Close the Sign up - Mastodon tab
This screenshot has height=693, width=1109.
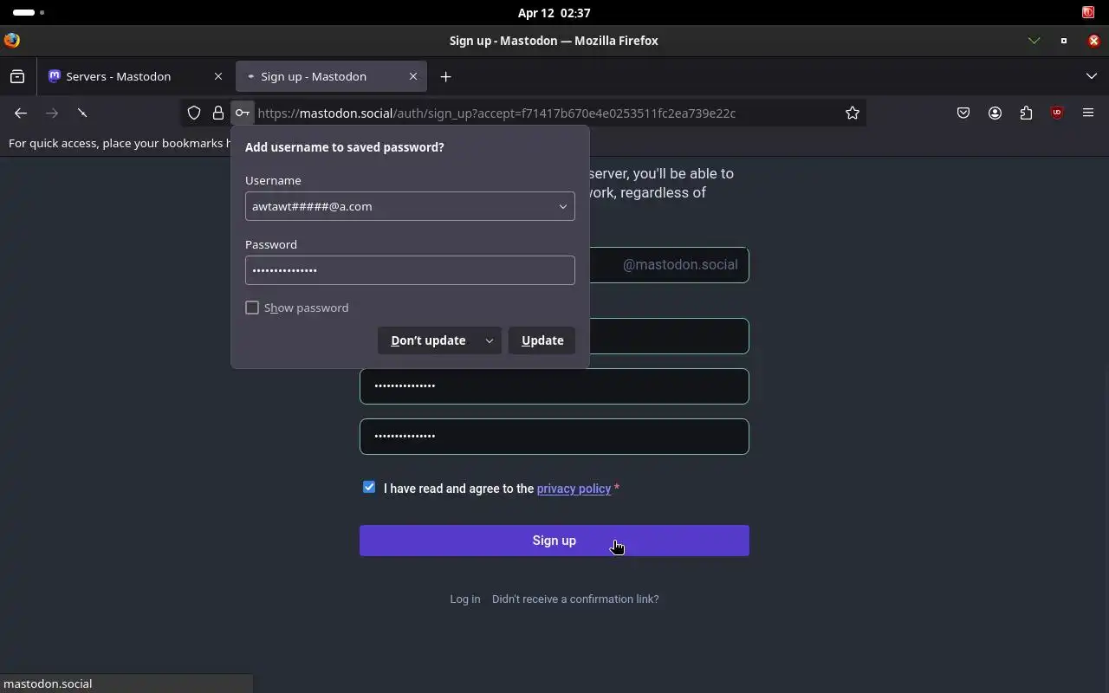[413, 76]
